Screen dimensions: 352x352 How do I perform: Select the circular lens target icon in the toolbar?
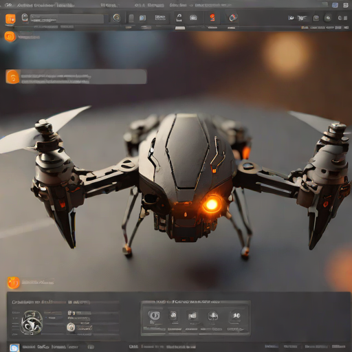pyautogui.click(x=116, y=18)
